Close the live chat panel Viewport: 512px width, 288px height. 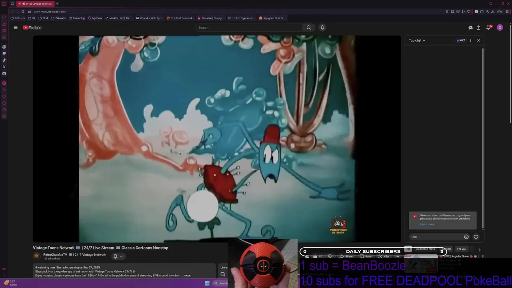478,40
